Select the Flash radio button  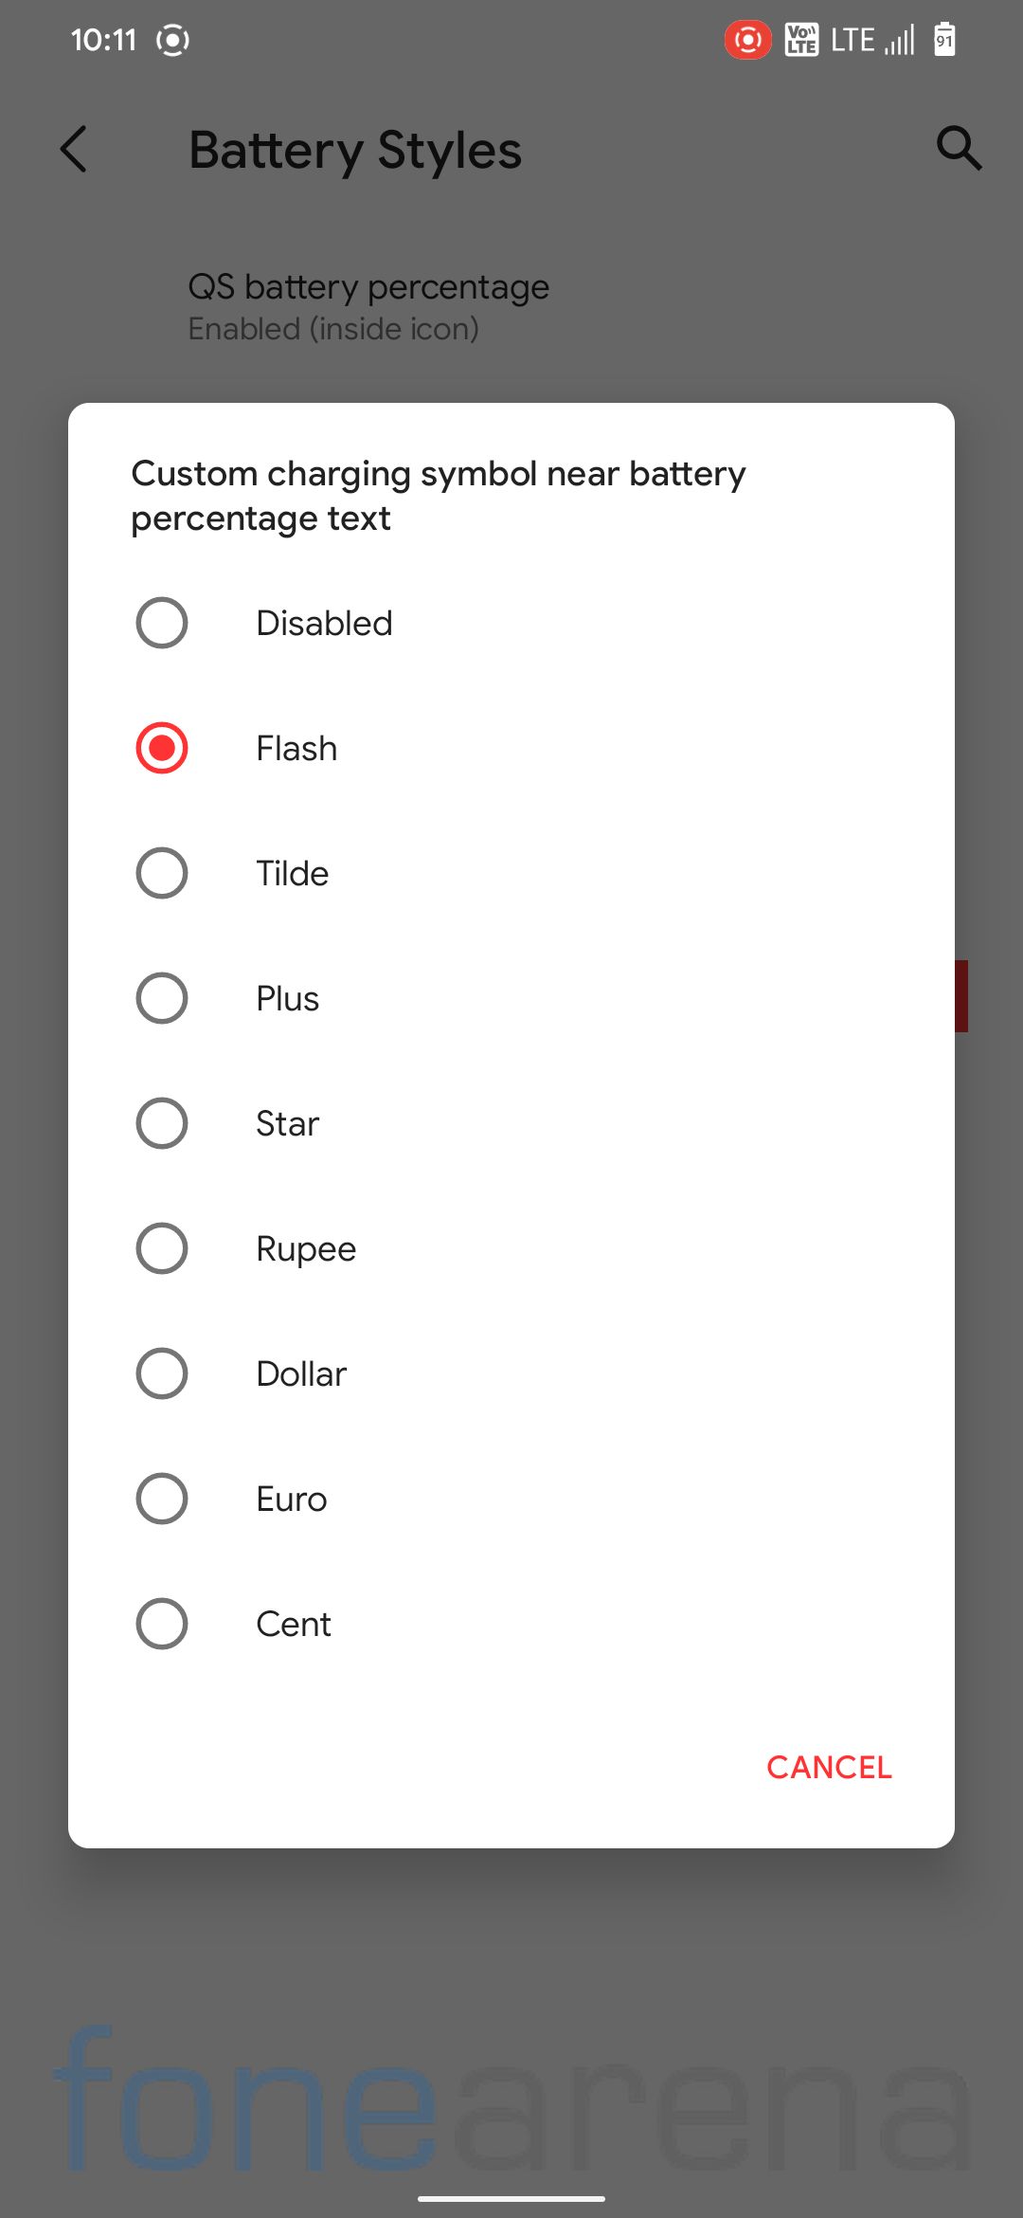[x=511, y=748]
